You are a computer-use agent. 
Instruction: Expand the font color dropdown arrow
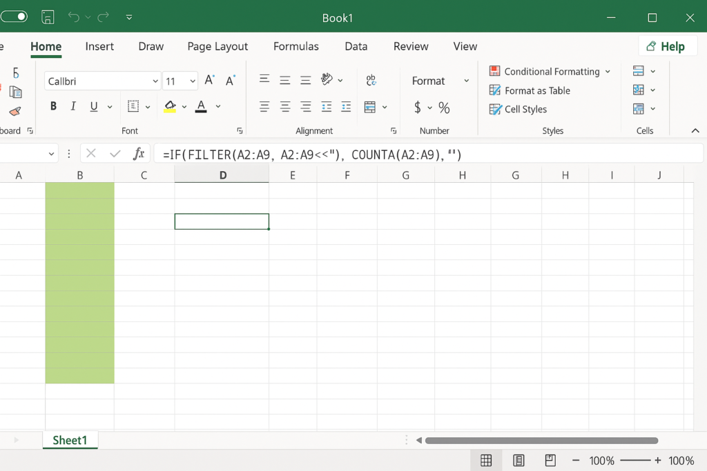click(218, 107)
